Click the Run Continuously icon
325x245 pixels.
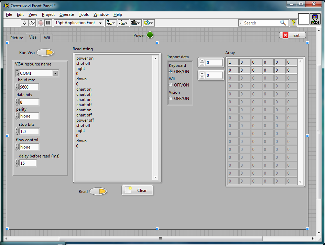tap(32, 23)
